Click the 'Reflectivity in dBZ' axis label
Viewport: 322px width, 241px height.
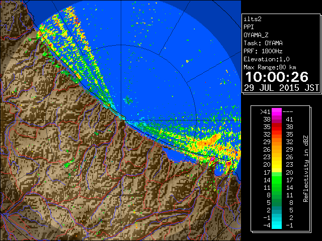(306, 169)
